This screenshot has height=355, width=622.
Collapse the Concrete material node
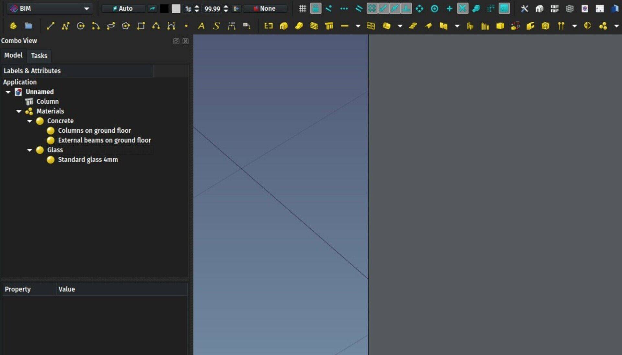coord(29,121)
